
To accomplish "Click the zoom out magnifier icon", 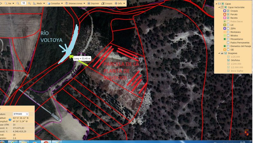I will click(x=18, y=3).
